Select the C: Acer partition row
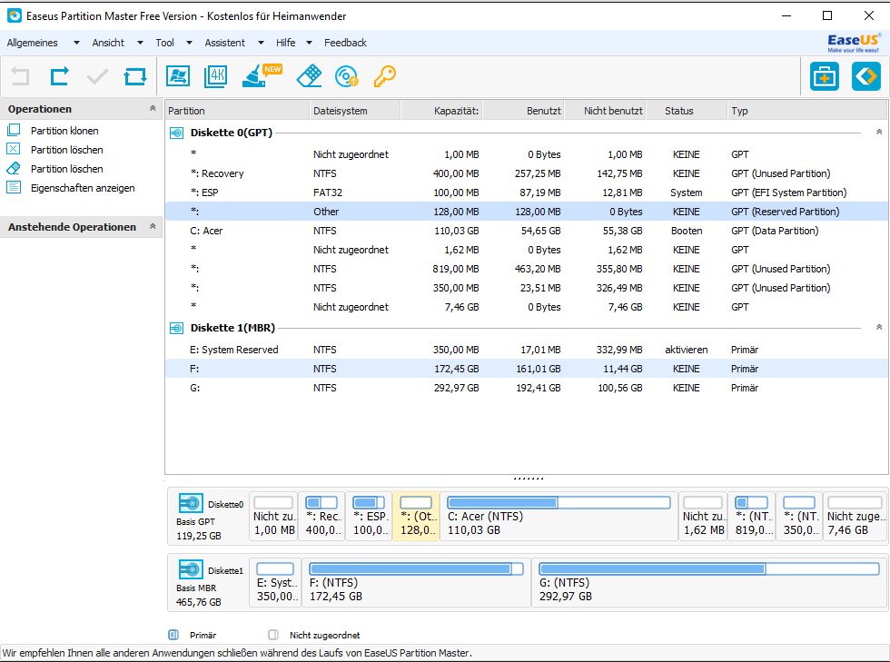This screenshot has width=890, height=662. [x=527, y=231]
